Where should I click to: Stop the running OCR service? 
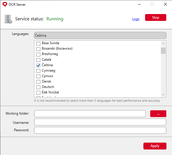tap(156, 17)
